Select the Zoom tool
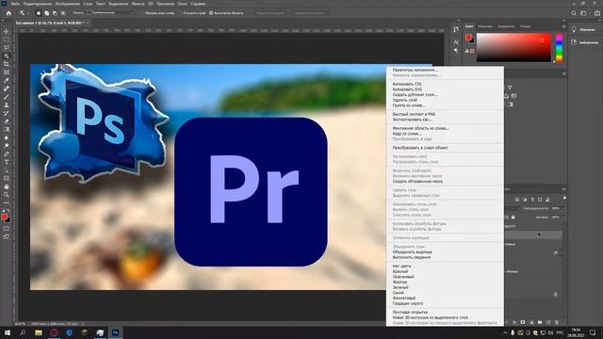This screenshot has height=339, width=603. (7, 195)
